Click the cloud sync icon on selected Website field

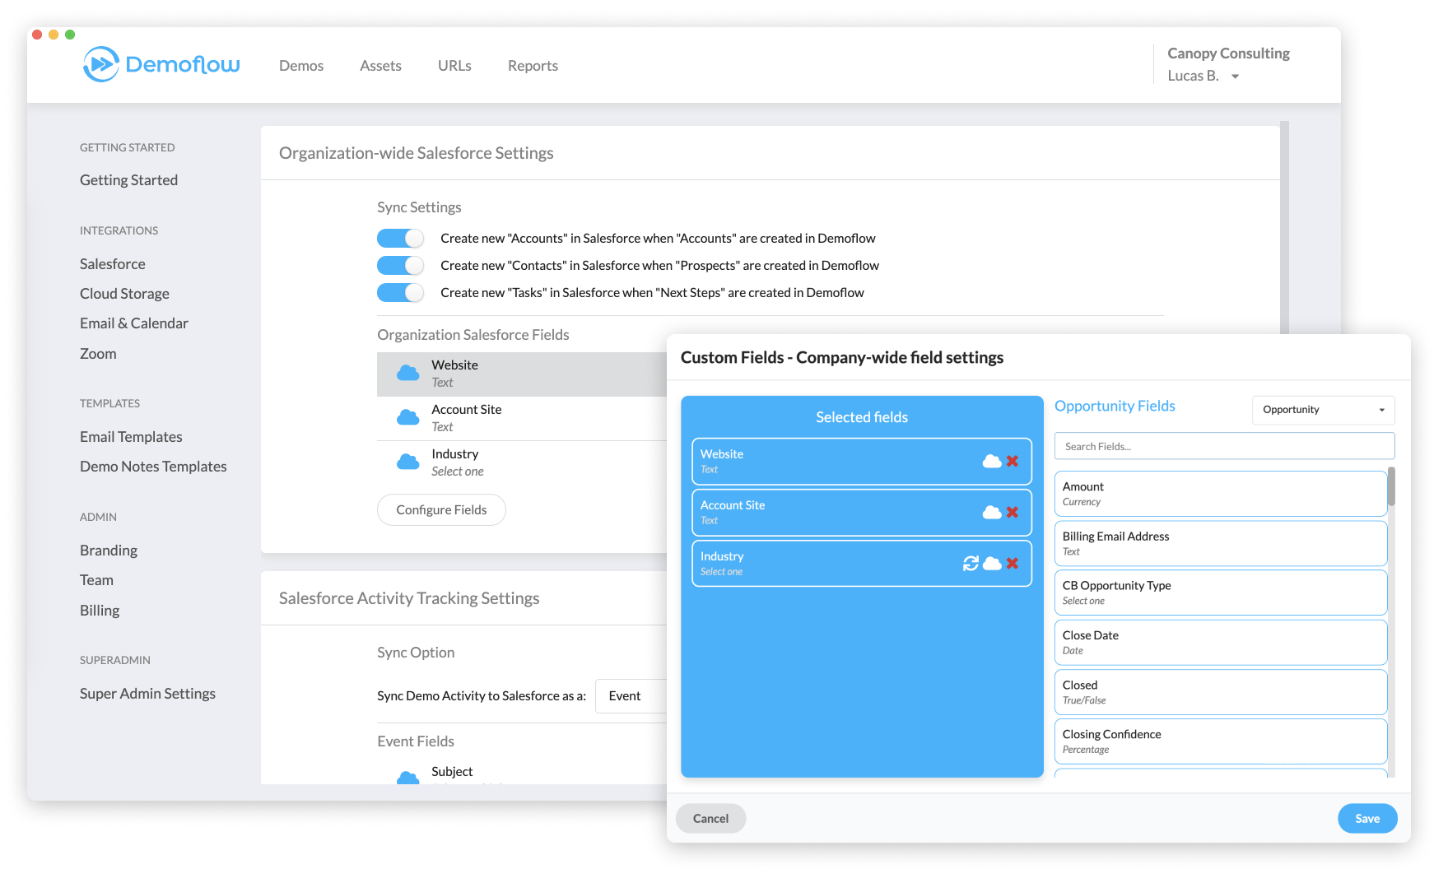[992, 461]
